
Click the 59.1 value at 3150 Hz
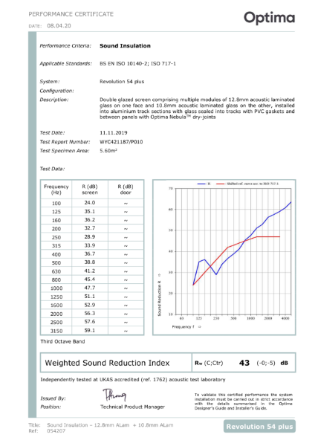[x=90, y=331]
